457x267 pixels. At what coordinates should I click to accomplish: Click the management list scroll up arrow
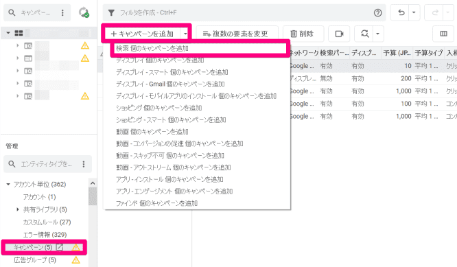pyautogui.click(x=93, y=183)
